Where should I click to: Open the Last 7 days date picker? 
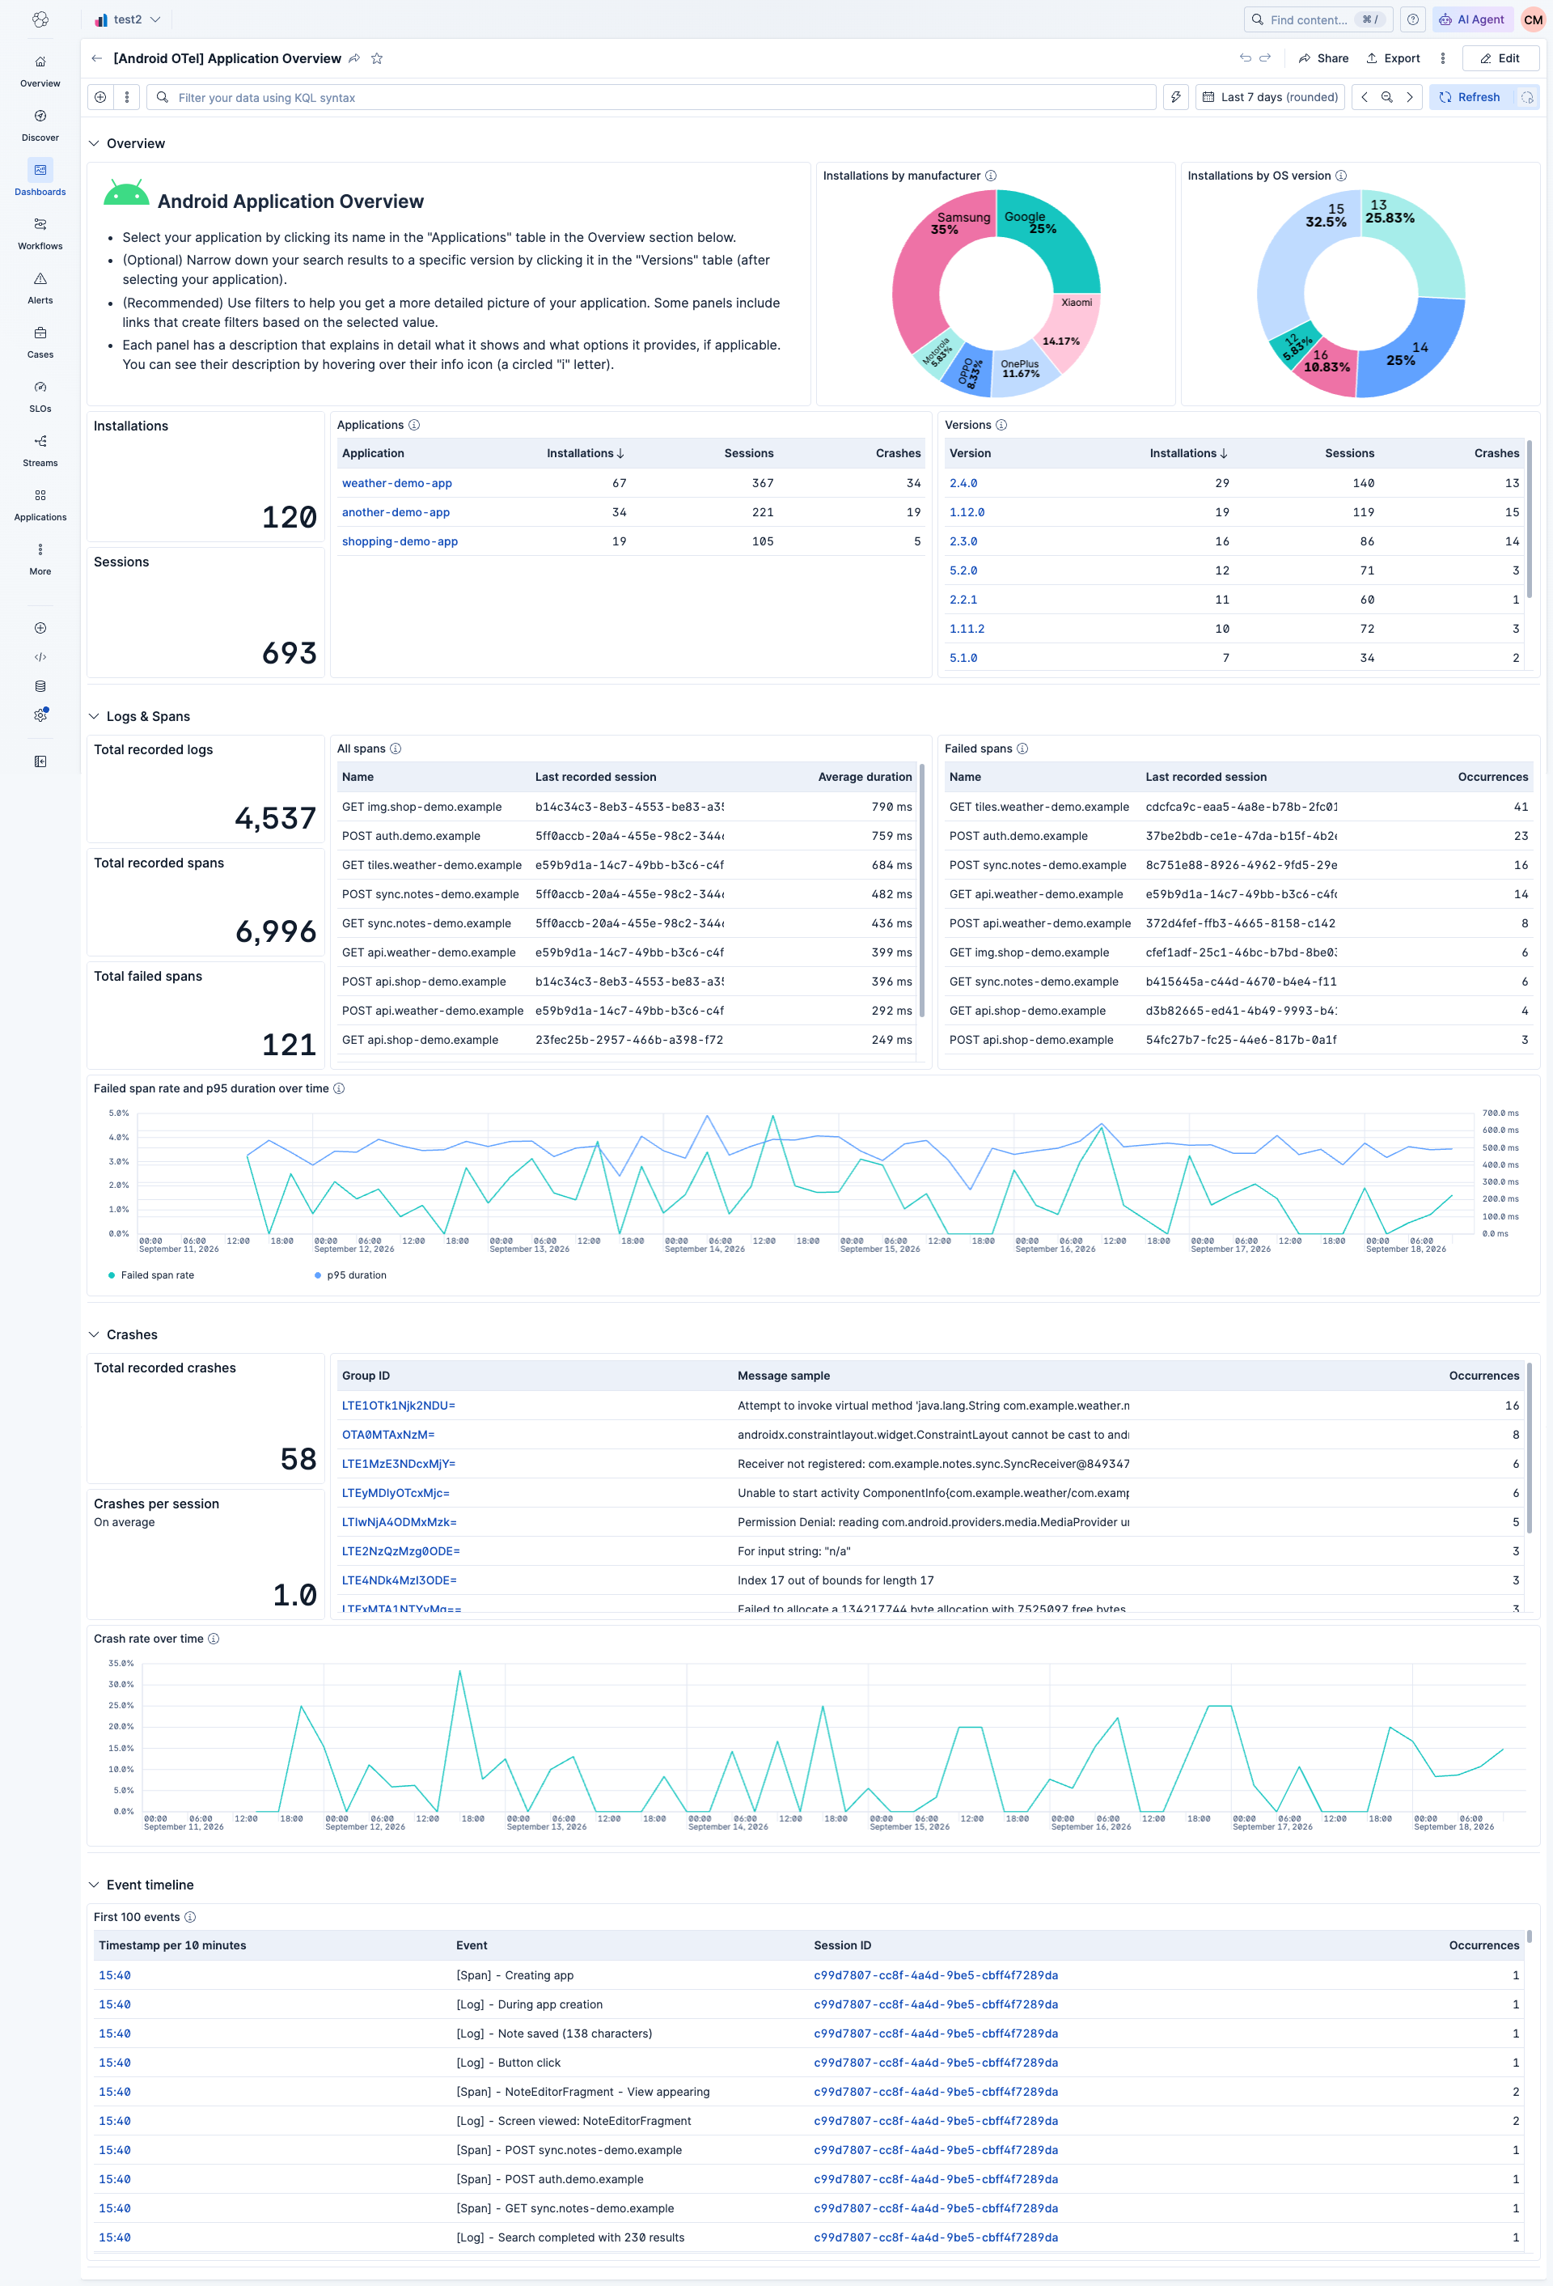(1270, 97)
